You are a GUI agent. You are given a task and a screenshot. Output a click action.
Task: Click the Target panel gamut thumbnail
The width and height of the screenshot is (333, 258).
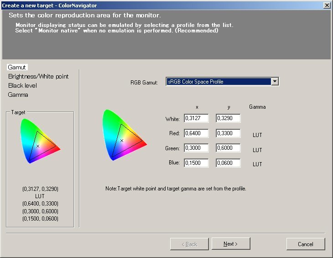pyautogui.click(x=39, y=144)
